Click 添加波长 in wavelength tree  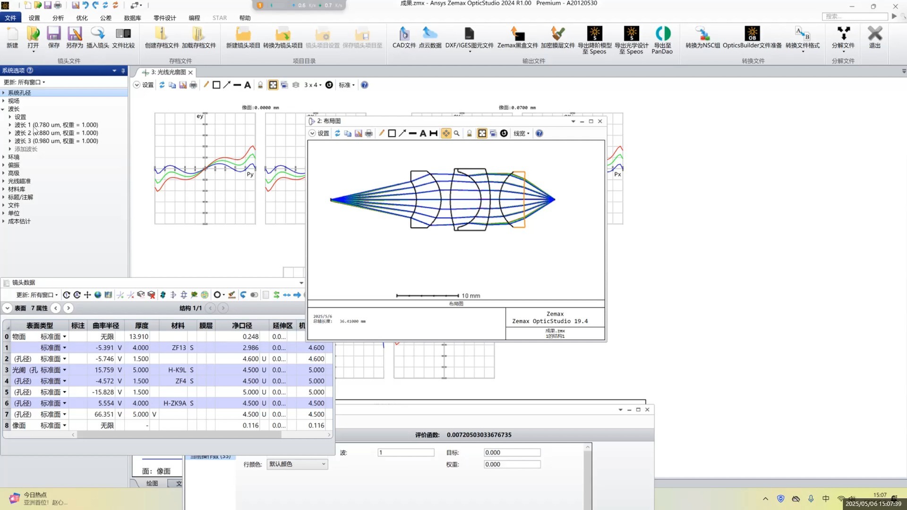pyautogui.click(x=26, y=149)
